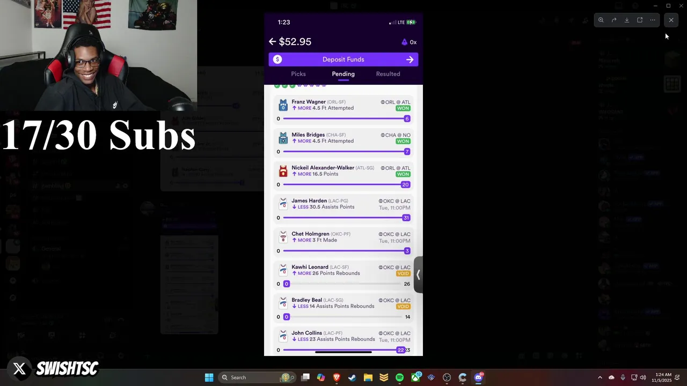The height and width of the screenshot is (386, 687).
Task: Click James Harden's progress bar showing 31
Action: [343, 218]
